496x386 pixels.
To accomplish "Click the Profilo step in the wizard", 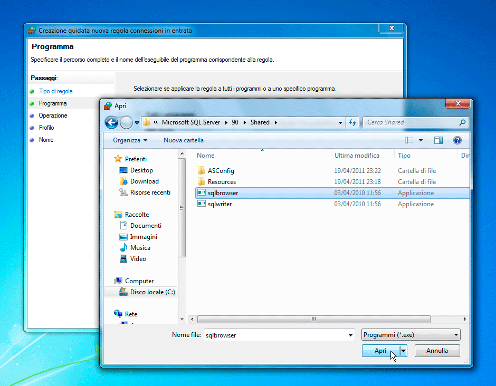I will pyautogui.click(x=46, y=128).
